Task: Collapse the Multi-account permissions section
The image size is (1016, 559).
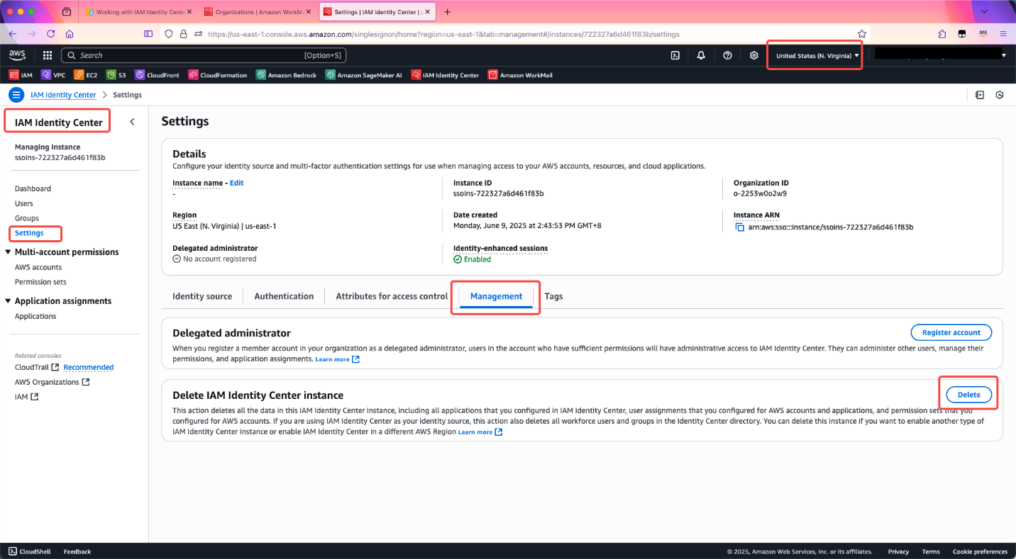Action: coord(9,252)
